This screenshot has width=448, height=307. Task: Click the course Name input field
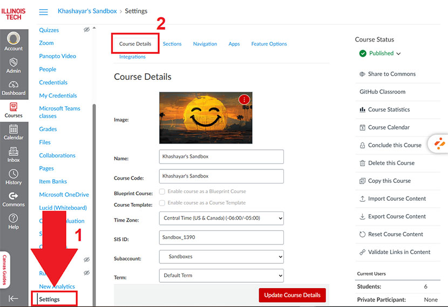pyautogui.click(x=221, y=157)
